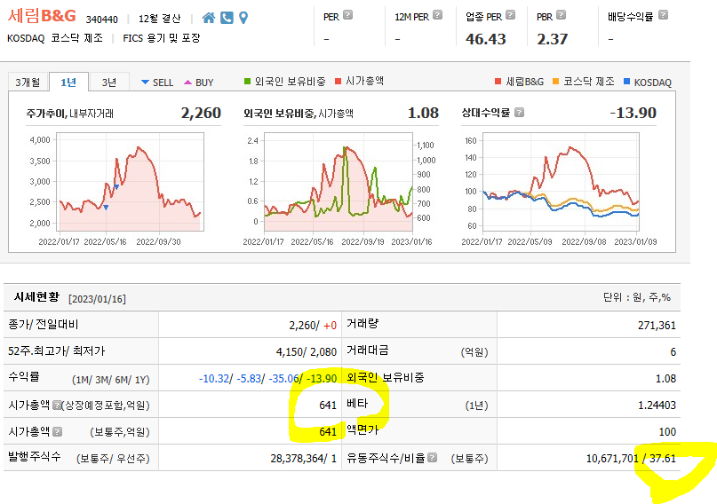Click the date [2023/01/16]
Screen dimensions: 717x504
tap(97, 298)
